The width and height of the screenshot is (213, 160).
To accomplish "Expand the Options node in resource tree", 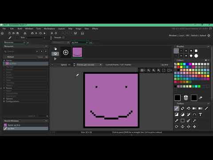I will coord(4,99).
